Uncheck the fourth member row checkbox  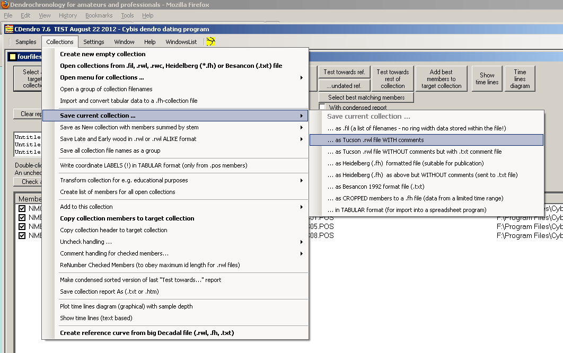[22, 235]
